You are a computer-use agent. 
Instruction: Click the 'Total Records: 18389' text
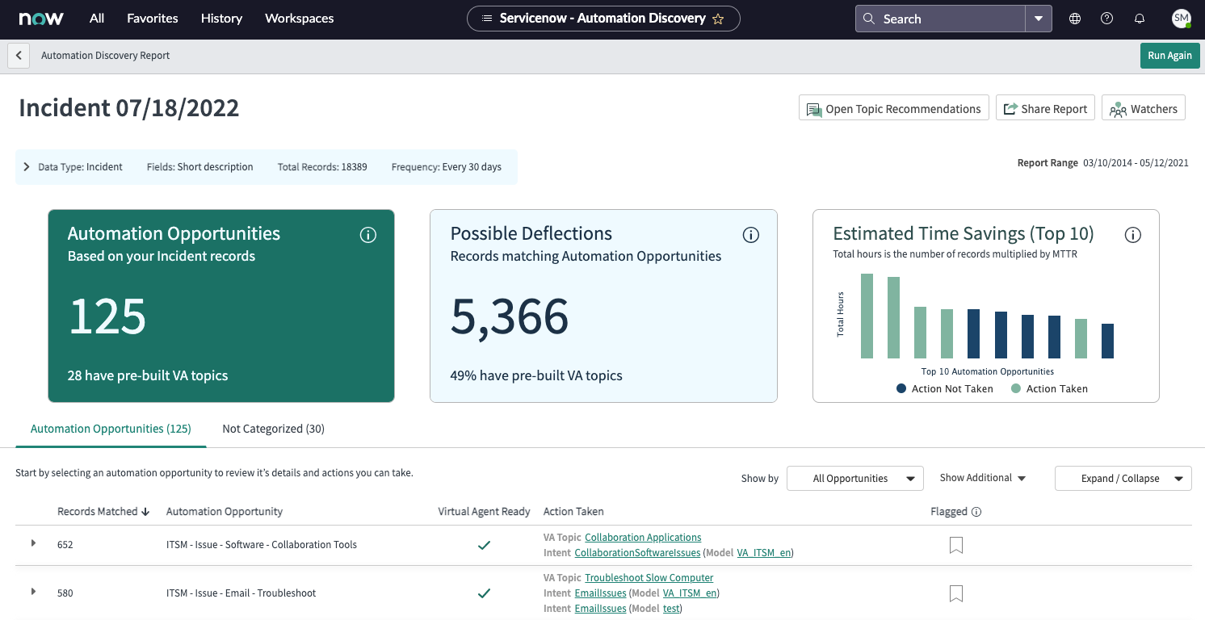(322, 167)
